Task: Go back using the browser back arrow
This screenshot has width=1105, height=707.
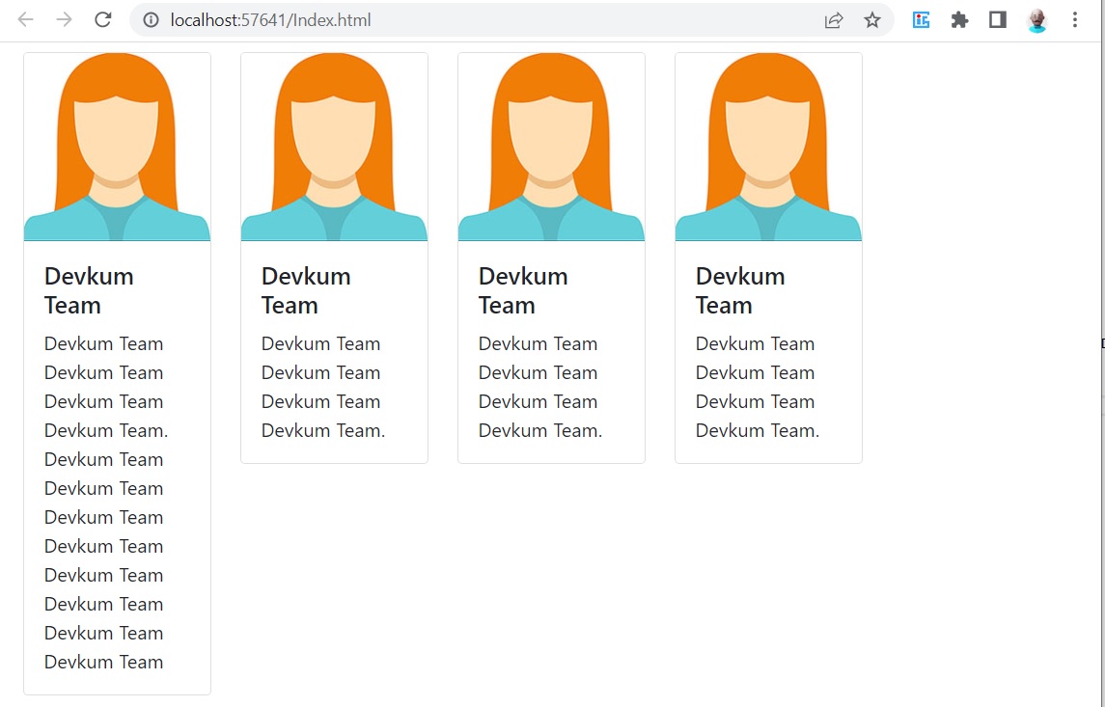Action: pyautogui.click(x=25, y=19)
